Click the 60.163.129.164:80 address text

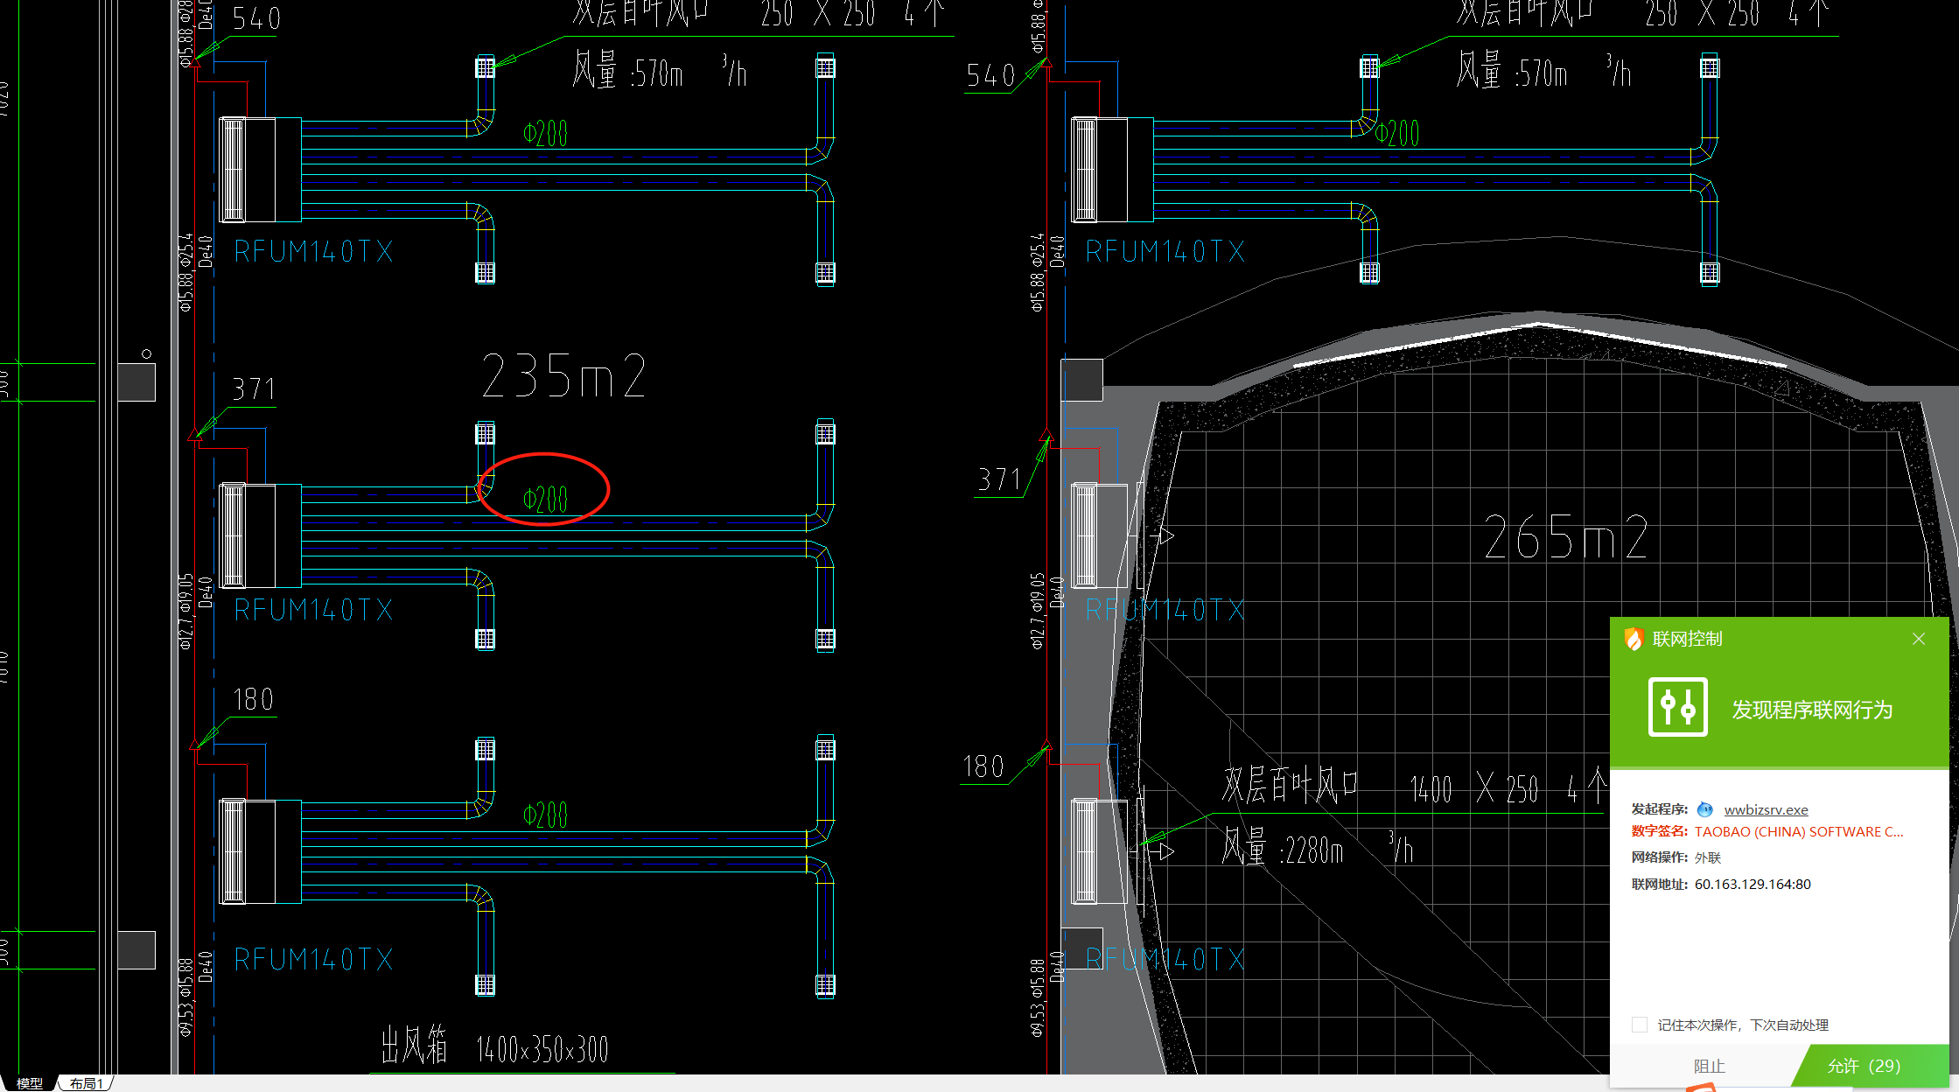click(1753, 884)
